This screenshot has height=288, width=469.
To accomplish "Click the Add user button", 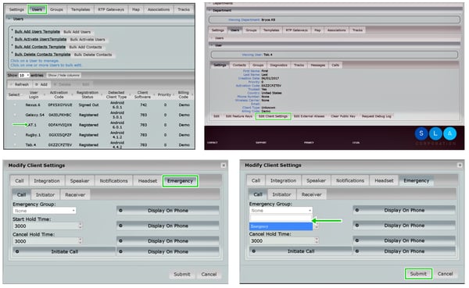I will [41, 84].
